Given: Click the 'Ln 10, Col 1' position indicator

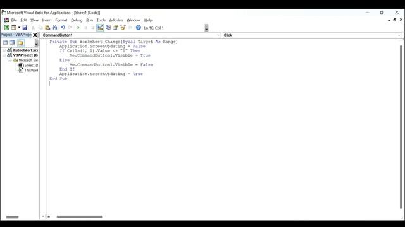Looking at the screenshot, I should tap(154, 28).
